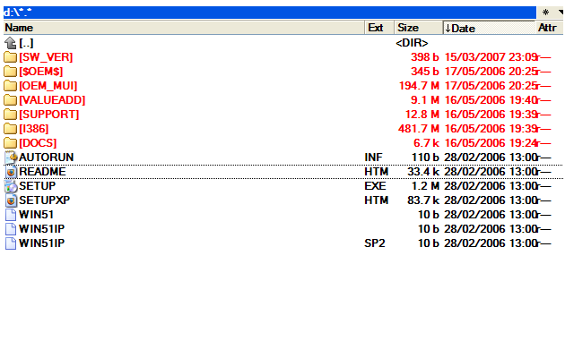Viewport: 574px width, 358px height.
Task: Click the SETUPXP HTM file icon
Action: (x=11, y=200)
